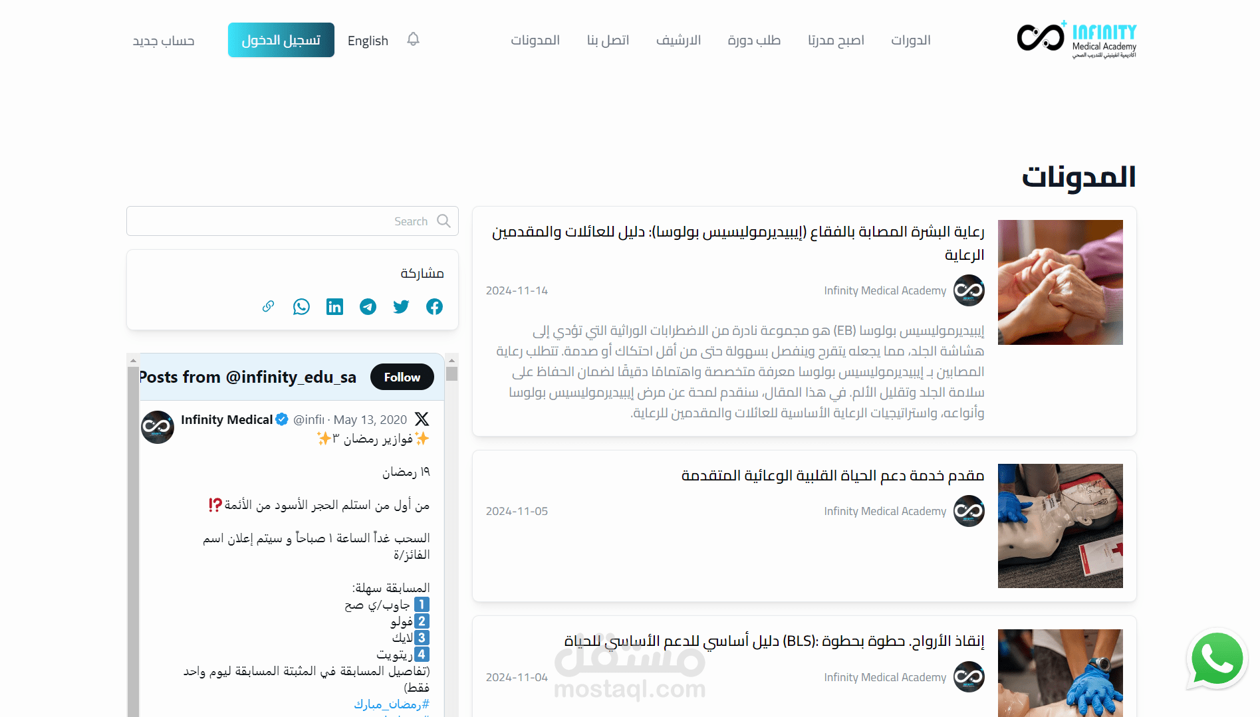Click Infinity Medical Academy on 2024-11-05 post
The image size is (1260, 717).
(x=885, y=511)
